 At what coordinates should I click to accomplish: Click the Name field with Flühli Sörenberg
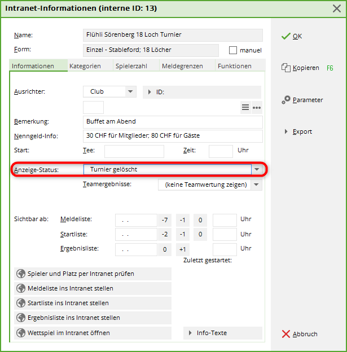(x=173, y=35)
